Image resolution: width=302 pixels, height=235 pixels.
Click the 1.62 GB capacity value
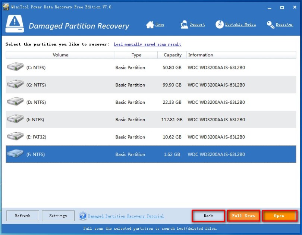172,154
